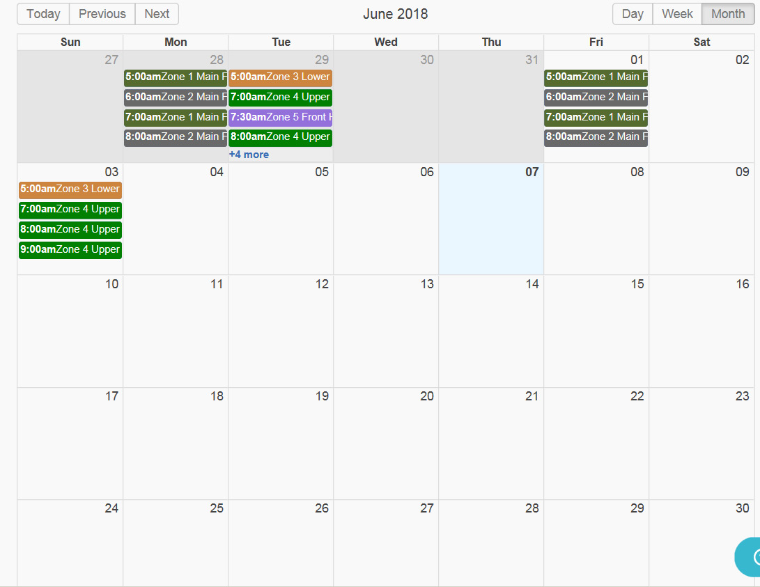760x587 pixels.
Task: Click day number 30 in bottom row
Action: pyautogui.click(x=743, y=508)
